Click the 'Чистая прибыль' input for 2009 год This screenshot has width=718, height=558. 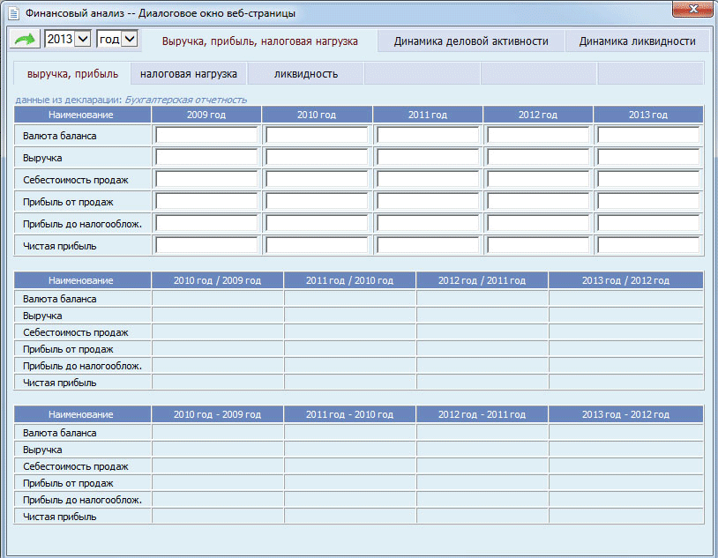click(x=206, y=245)
